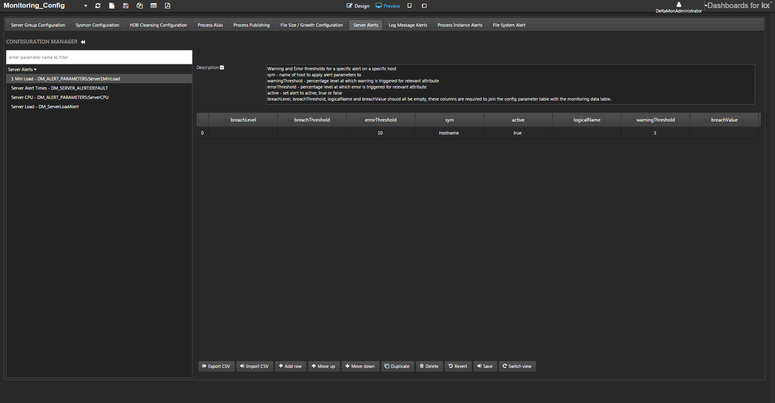Open the Server Group Configuration tab
This screenshot has height=403, width=775.
38,25
